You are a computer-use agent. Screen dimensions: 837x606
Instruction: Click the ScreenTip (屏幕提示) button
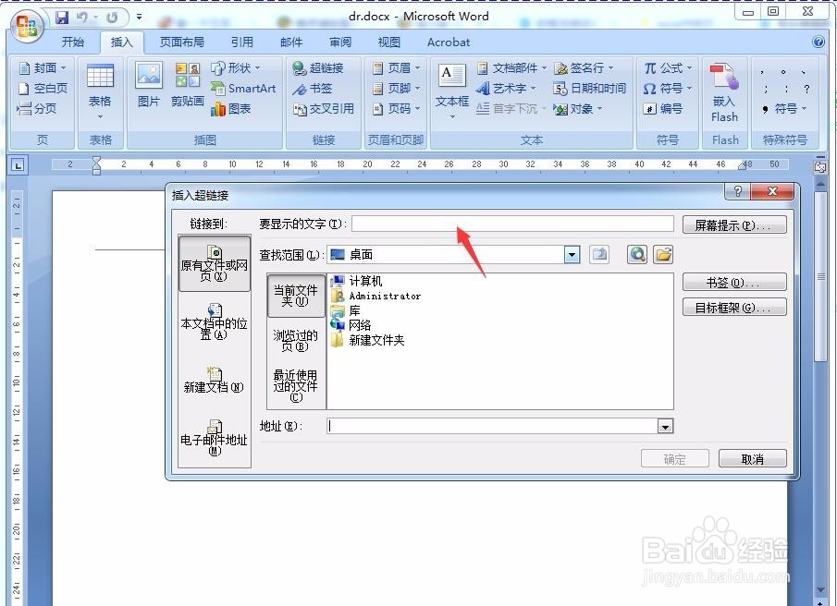[734, 224]
